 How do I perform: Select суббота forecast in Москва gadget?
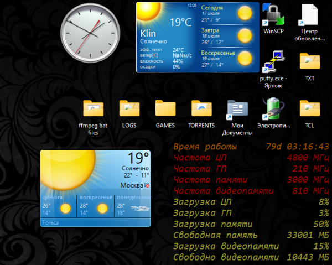(58, 206)
